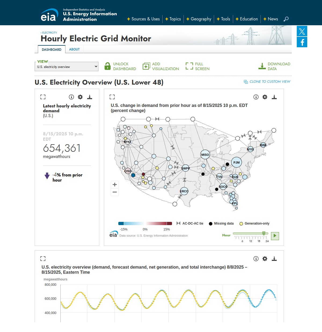Expand the Education menu
322x332 pixels.
point(247,19)
